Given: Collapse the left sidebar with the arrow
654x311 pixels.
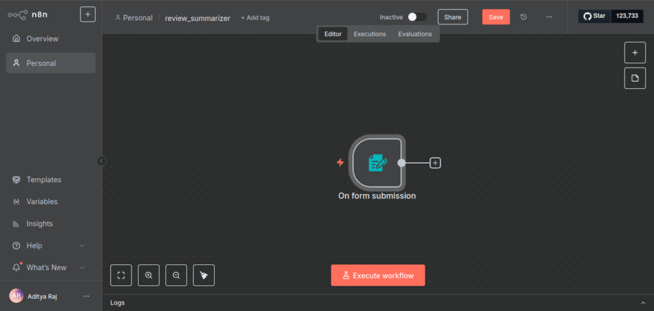Looking at the screenshot, I should point(102,161).
